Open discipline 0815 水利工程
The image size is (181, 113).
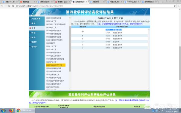pyautogui.click(x=51, y=49)
